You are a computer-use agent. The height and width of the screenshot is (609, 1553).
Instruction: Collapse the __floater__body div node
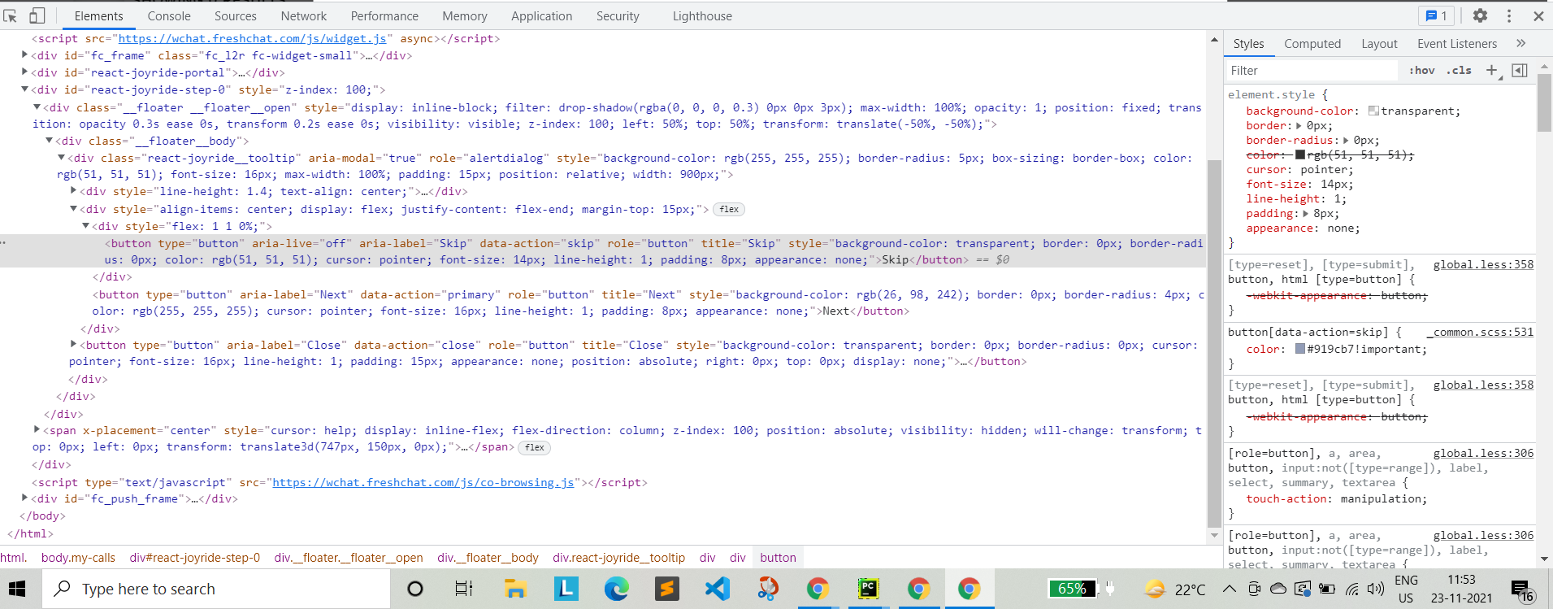(49, 141)
